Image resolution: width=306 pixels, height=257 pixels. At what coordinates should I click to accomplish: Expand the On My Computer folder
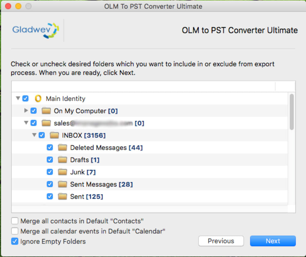[26, 111]
